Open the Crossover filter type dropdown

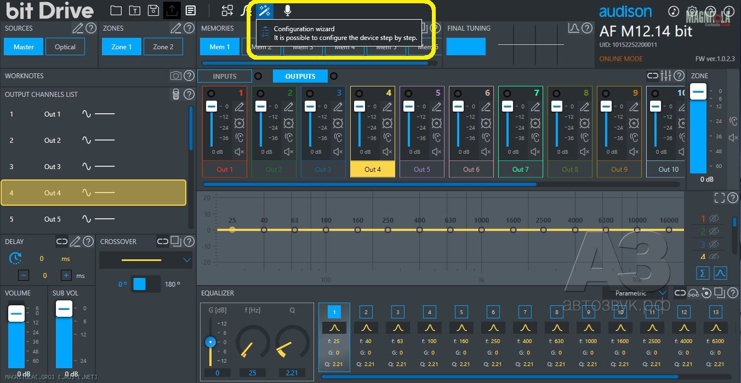coord(146,260)
